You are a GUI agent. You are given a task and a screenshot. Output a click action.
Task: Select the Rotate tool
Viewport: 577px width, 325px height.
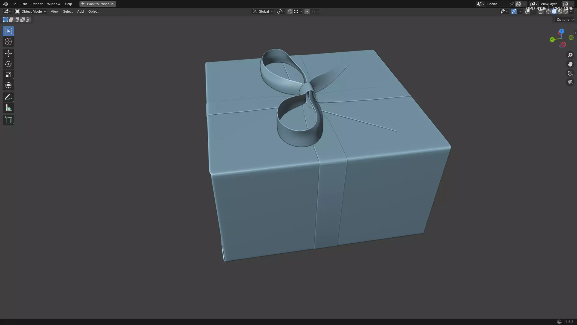(8, 64)
